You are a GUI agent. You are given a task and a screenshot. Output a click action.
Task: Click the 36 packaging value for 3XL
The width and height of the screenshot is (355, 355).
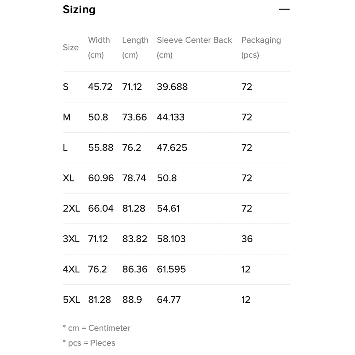tap(247, 239)
